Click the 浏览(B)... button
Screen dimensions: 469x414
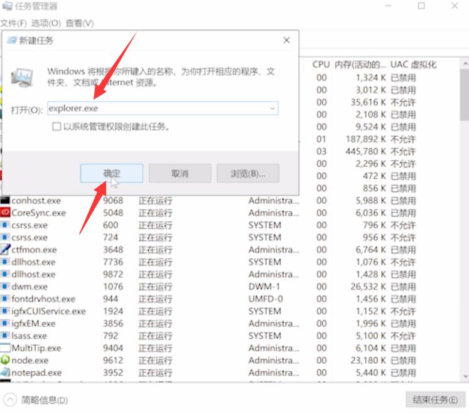click(x=248, y=173)
